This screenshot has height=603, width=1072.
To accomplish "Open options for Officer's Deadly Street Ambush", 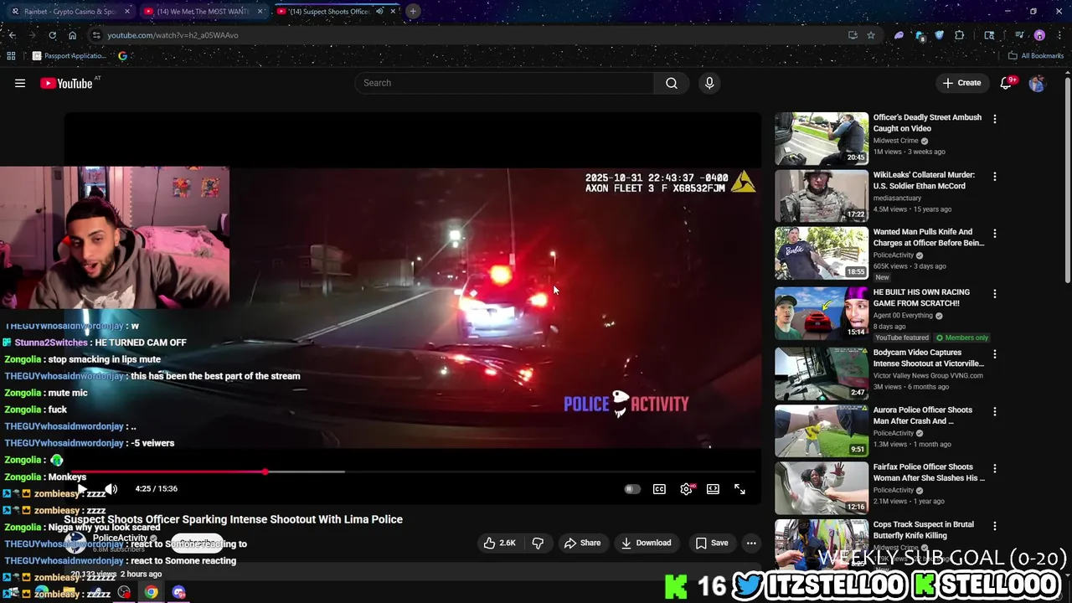I will 995,120.
